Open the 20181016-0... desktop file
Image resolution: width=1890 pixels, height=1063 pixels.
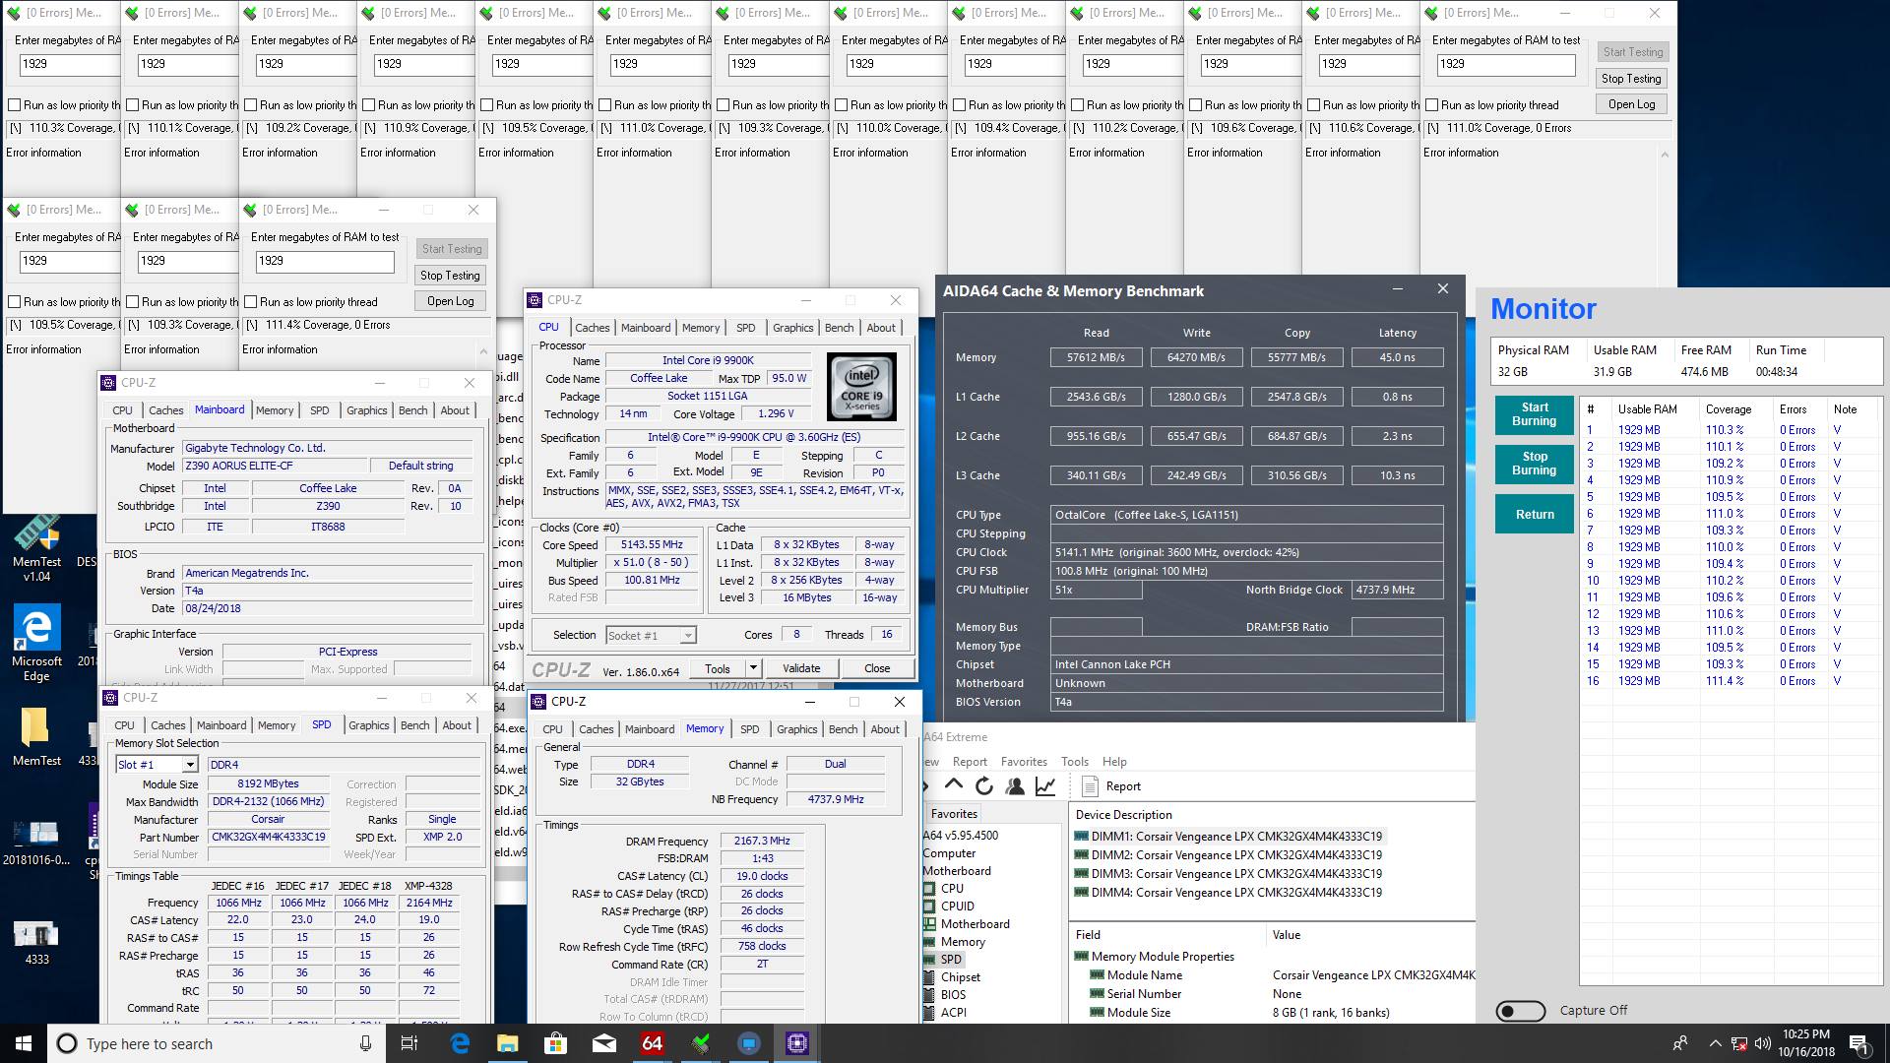pyautogui.click(x=36, y=844)
